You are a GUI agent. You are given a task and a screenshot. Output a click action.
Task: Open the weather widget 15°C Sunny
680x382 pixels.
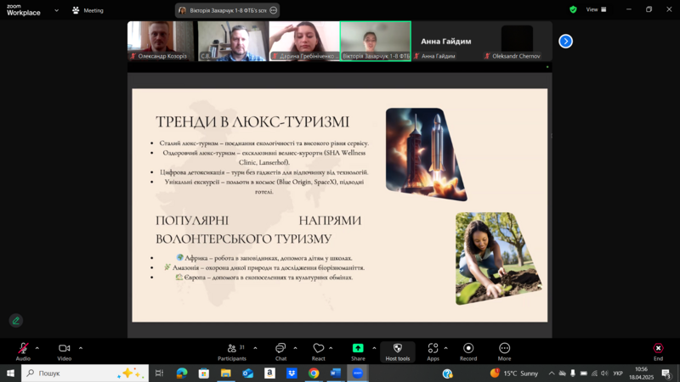(x=514, y=373)
